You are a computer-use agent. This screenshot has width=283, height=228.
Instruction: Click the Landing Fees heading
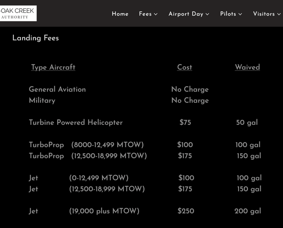(35, 38)
